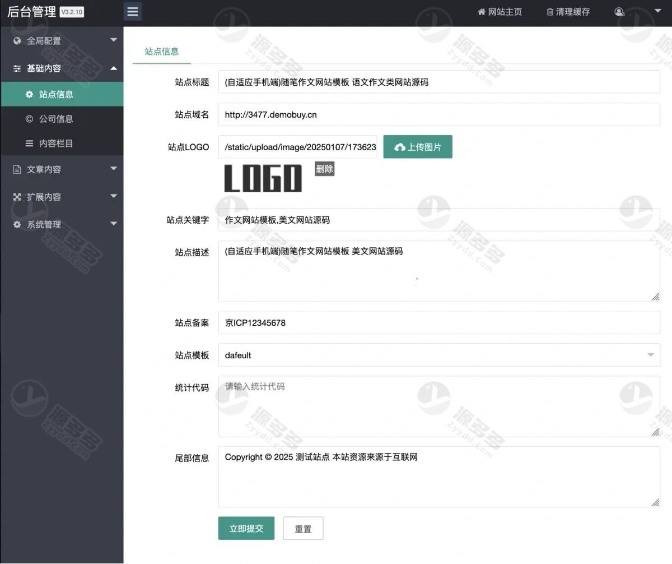
Task: Click the document icon beside 文章内容
Action: click(x=17, y=169)
